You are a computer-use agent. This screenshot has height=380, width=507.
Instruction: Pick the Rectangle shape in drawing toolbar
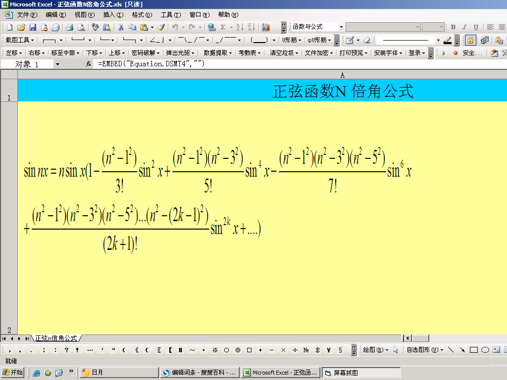click(474, 350)
